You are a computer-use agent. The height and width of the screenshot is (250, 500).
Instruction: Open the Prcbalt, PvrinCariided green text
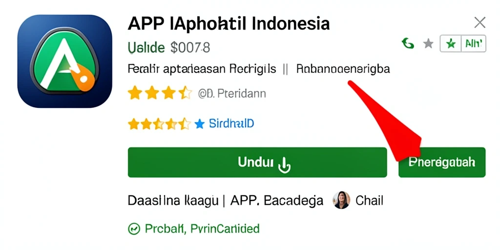(202, 229)
